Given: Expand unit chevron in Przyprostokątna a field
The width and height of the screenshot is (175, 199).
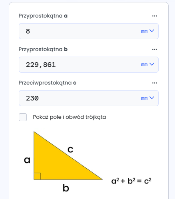Looking at the screenshot, I should click(x=152, y=31).
